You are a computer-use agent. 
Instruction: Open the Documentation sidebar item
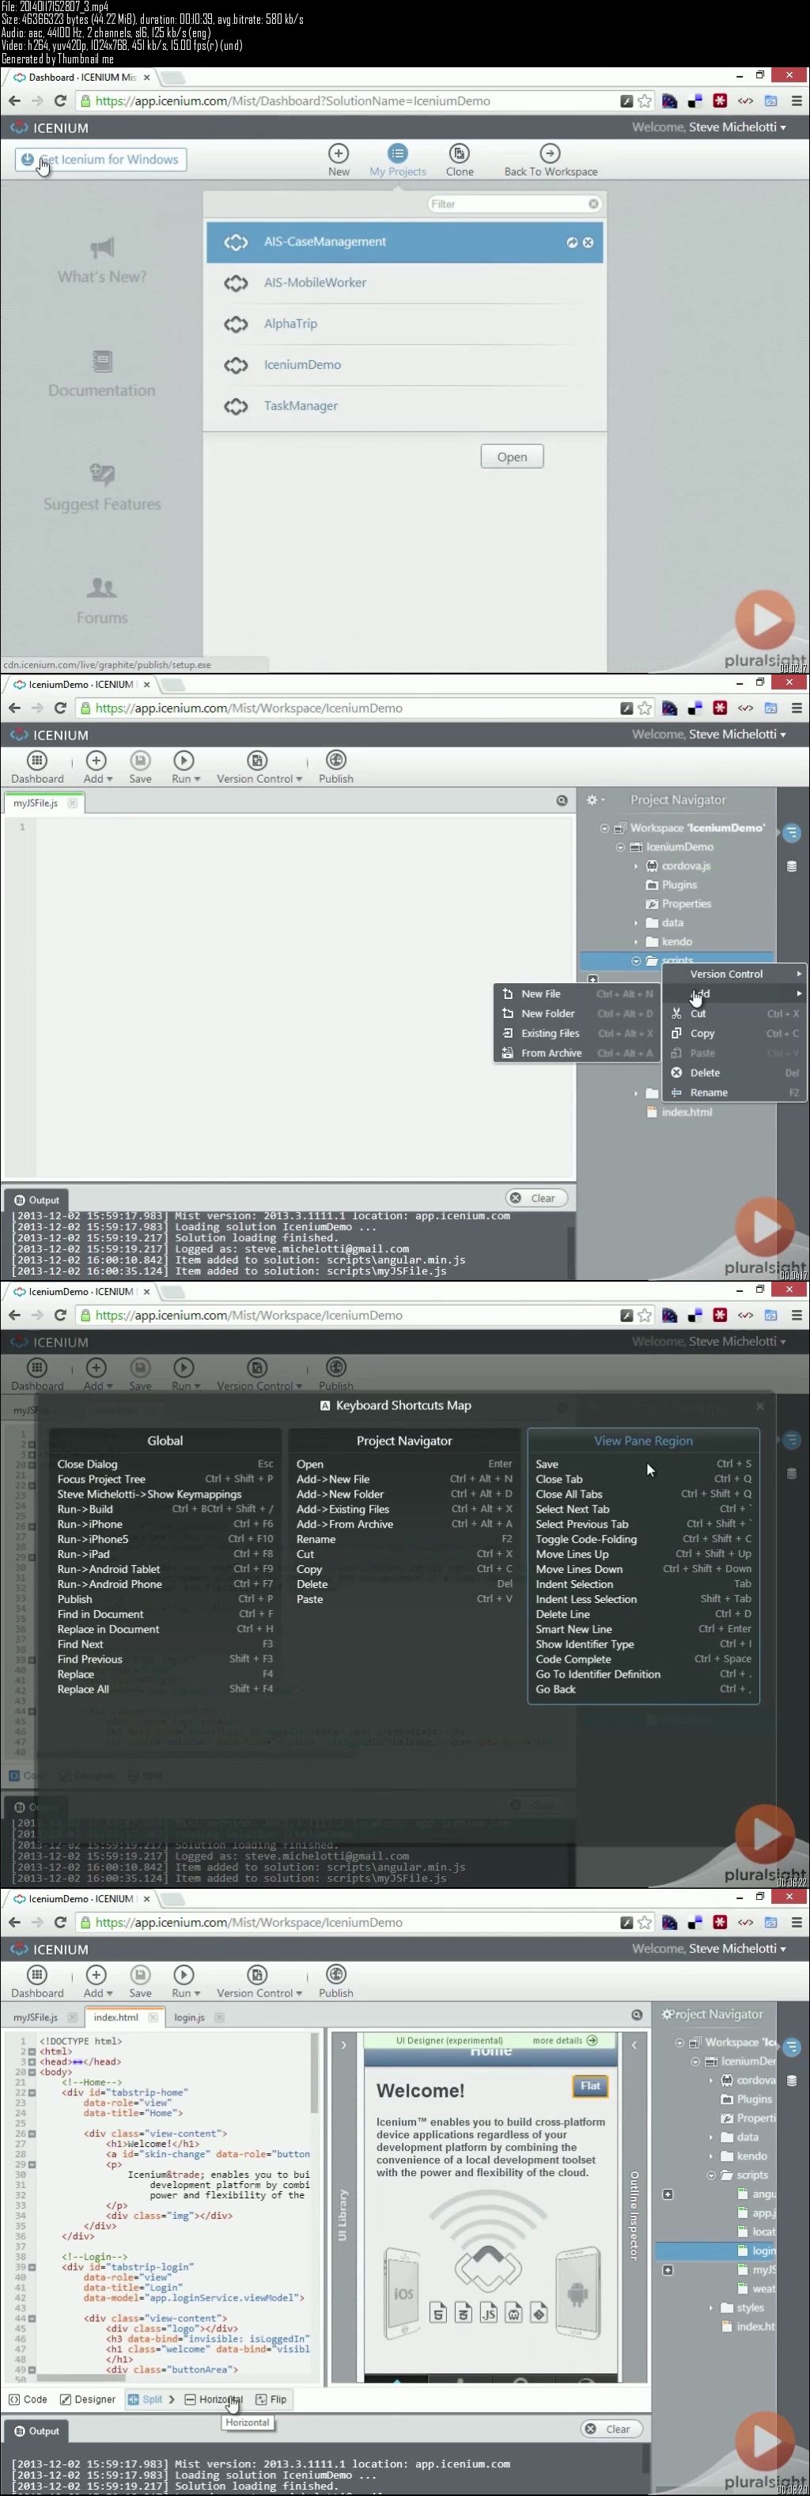(101, 374)
